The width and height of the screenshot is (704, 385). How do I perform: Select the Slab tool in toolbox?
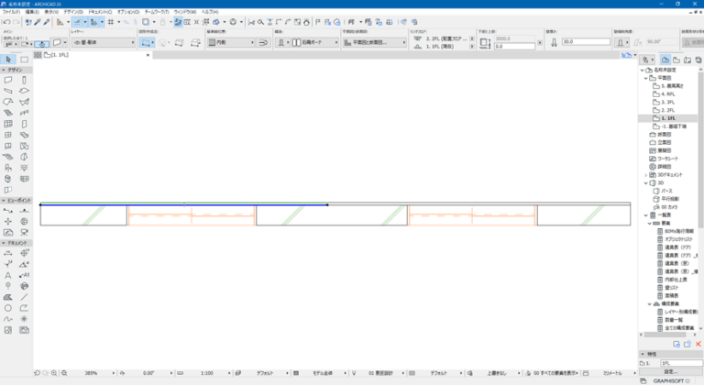coord(24,91)
